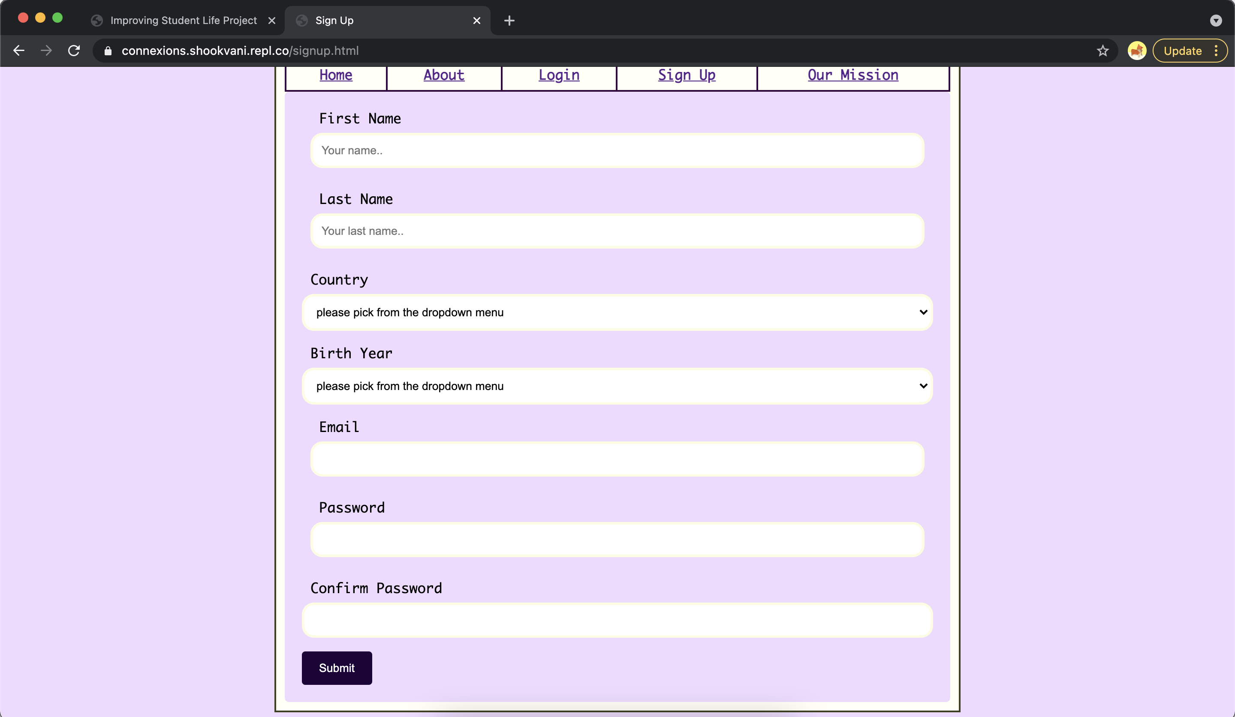Open a new browser tab
Viewport: 1235px width, 717px height.
click(509, 21)
